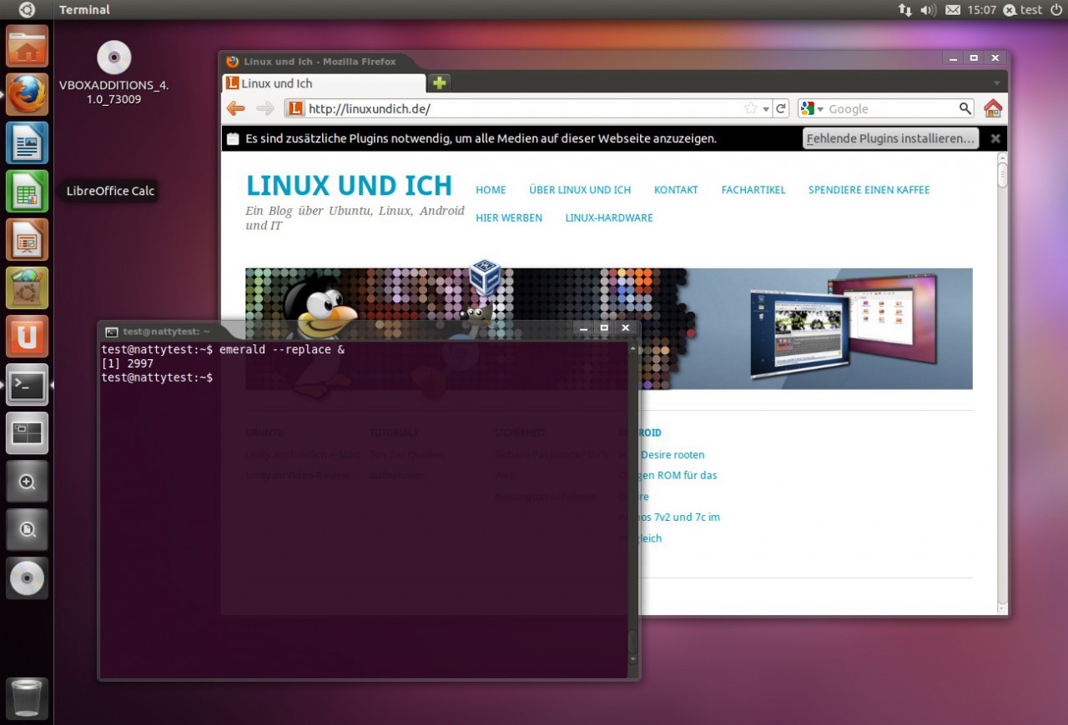Viewport: 1068px width, 725px height.
Task: Open the sound volume indicator
Action: pos(928,10)
